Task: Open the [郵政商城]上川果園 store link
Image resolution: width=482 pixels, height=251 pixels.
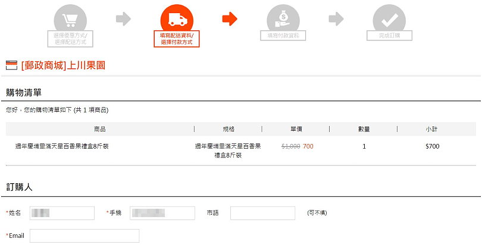Action: [x=63, y=65]
